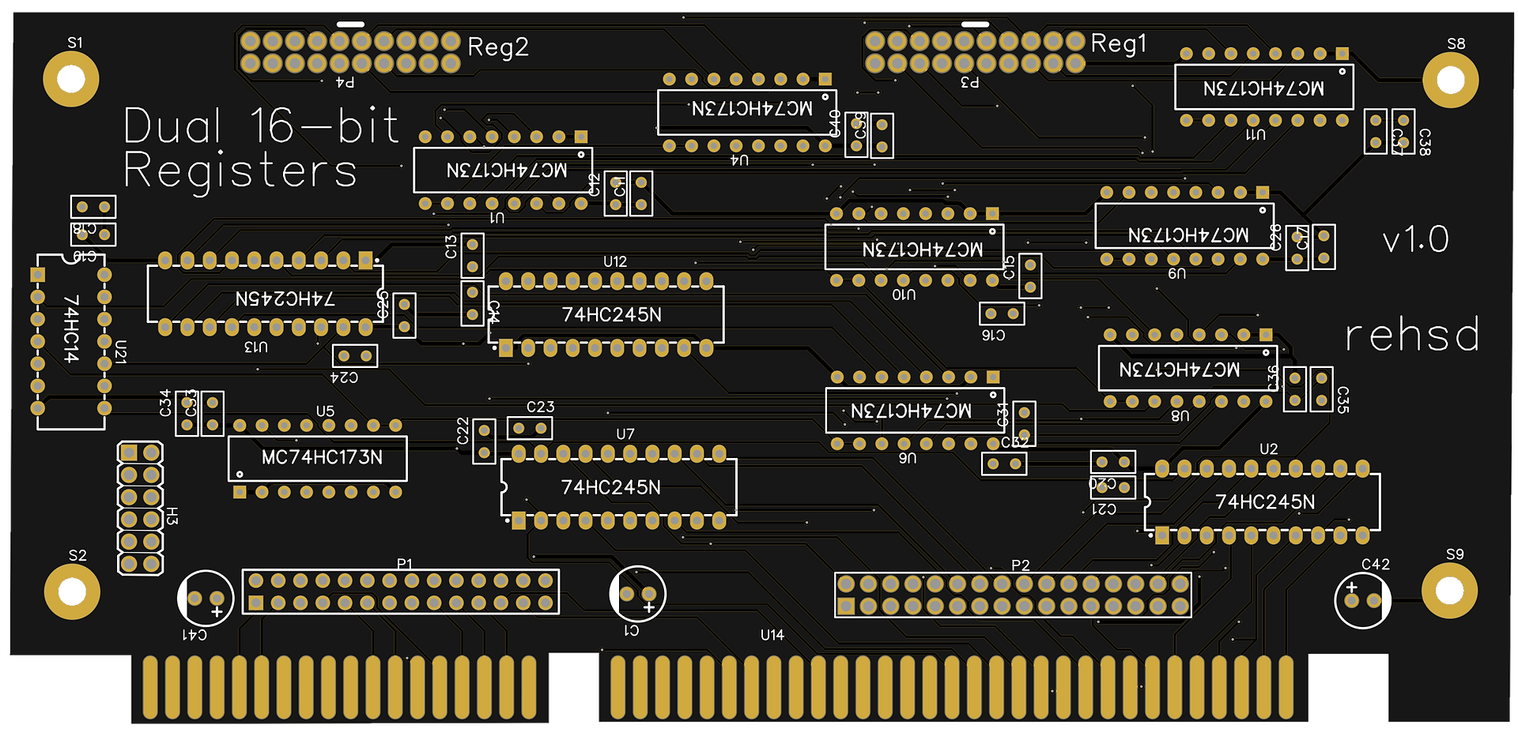Viewport: 1518px width, 732px height.
Task: Click the C34 reference designator text
Action: point(165,403)
